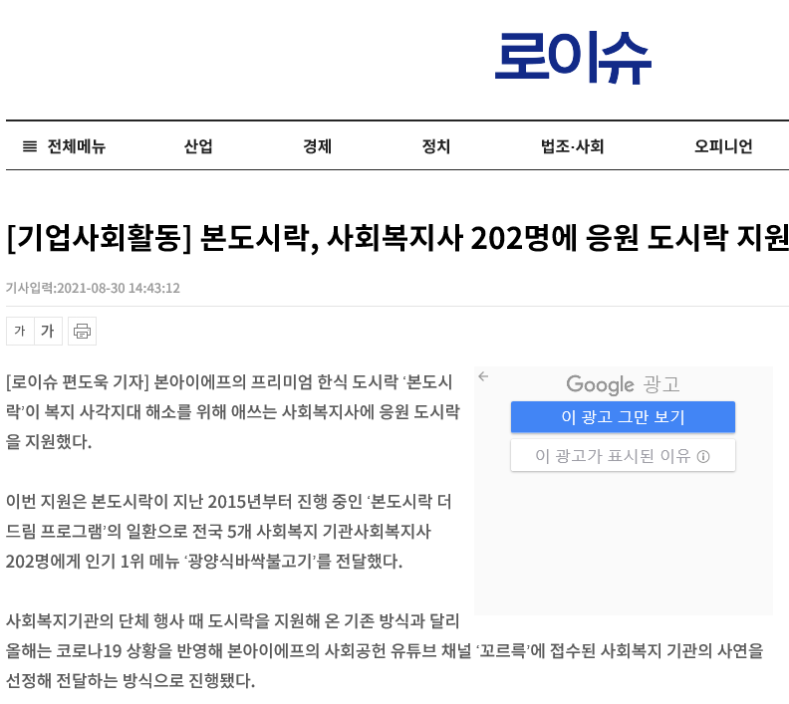Click the article headline about 본도시락
Image resolution: width=789 pixels, height=704 pixels.
point(396,238)
